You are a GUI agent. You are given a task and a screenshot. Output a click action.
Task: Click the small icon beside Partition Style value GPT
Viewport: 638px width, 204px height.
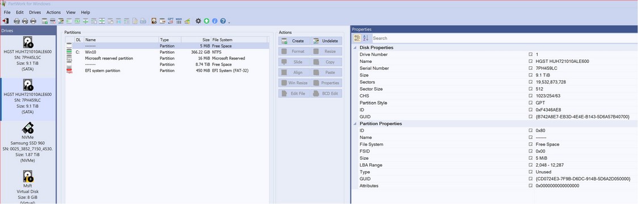pyautogui.click(x=530, y=103)
